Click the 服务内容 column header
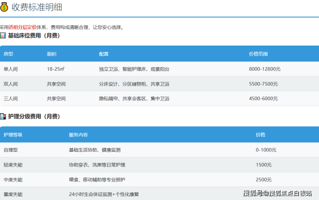Viewport: 319px width, 200px height. [x=78, y=135]
